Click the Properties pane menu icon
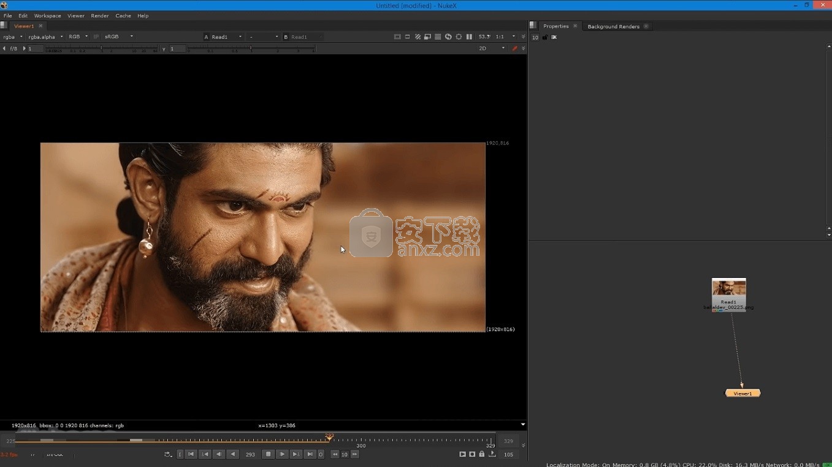 (x=533, y=26)
